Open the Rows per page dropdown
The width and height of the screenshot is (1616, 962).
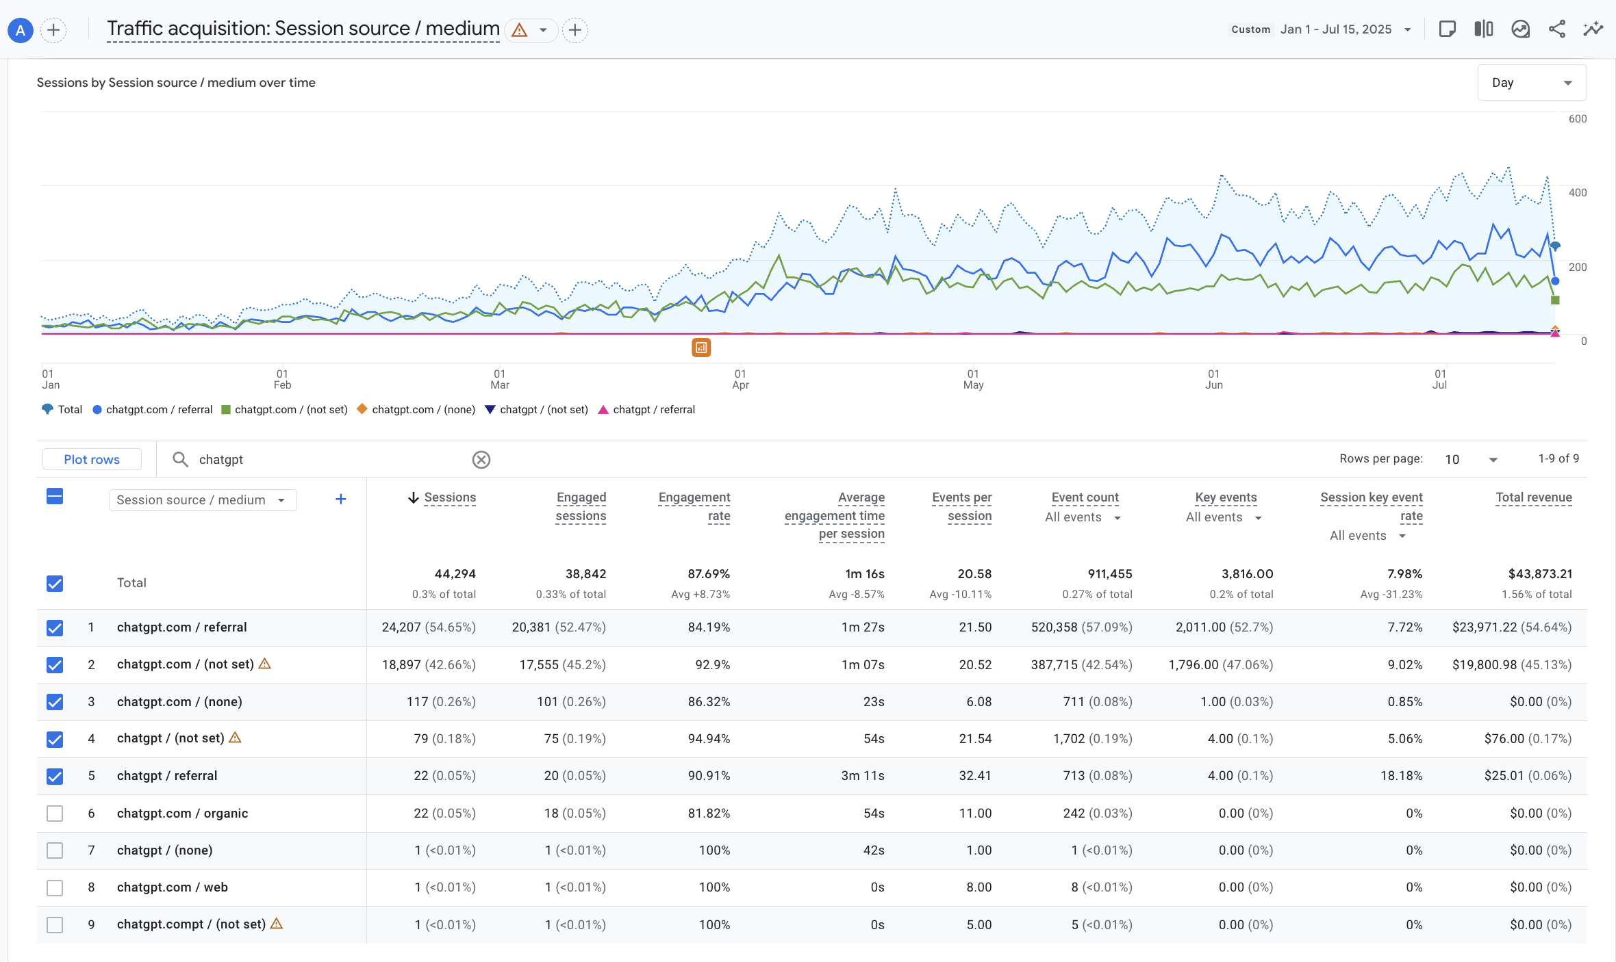(x=1470, y=460)
